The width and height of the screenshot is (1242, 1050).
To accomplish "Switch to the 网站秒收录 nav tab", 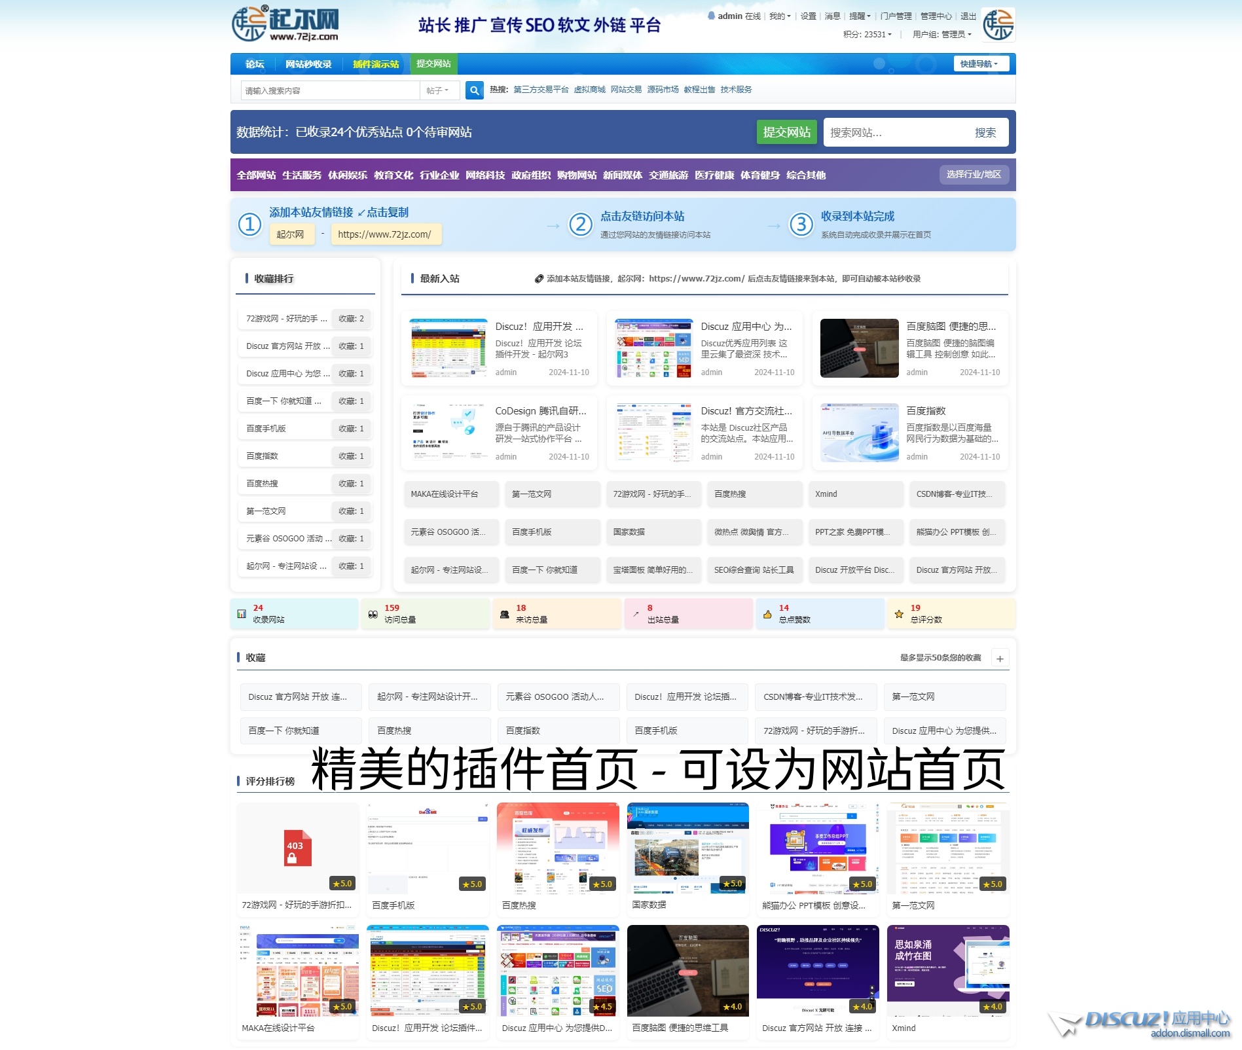I will coord(308,64).
